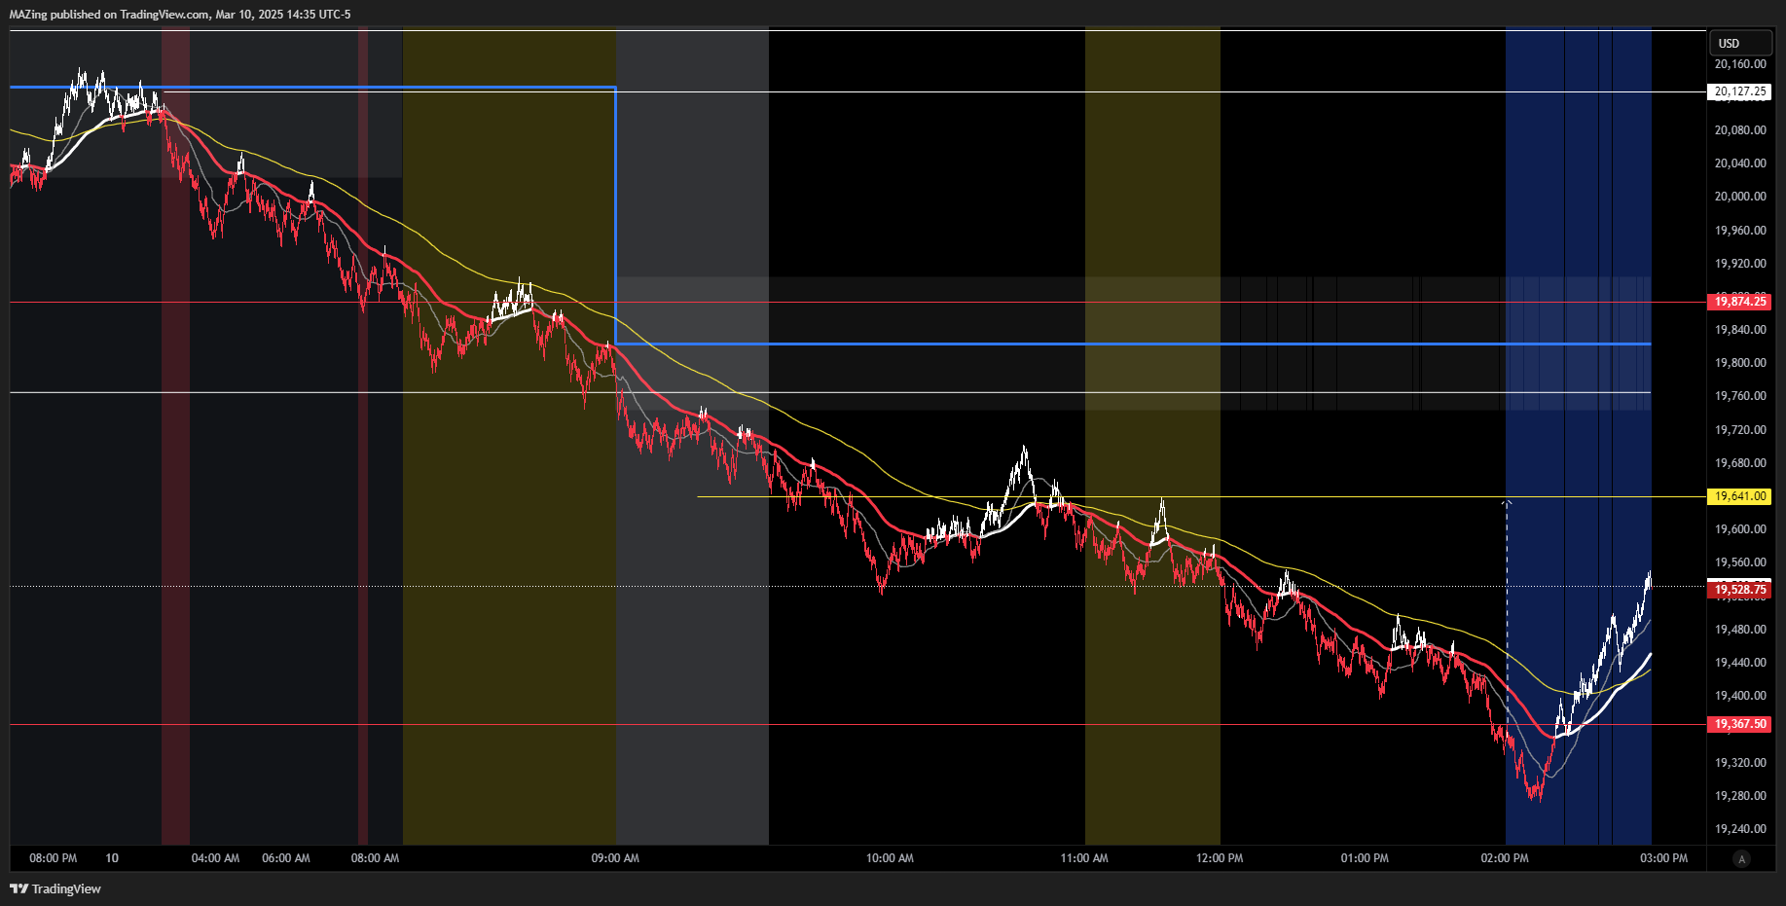Screen dimensions: 1786x906
Task: Click the 04:00 AM time axis label
Action: pos(215,858)
